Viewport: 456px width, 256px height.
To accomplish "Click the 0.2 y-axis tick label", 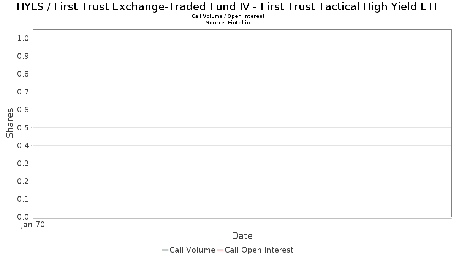I will click(23, 181).
